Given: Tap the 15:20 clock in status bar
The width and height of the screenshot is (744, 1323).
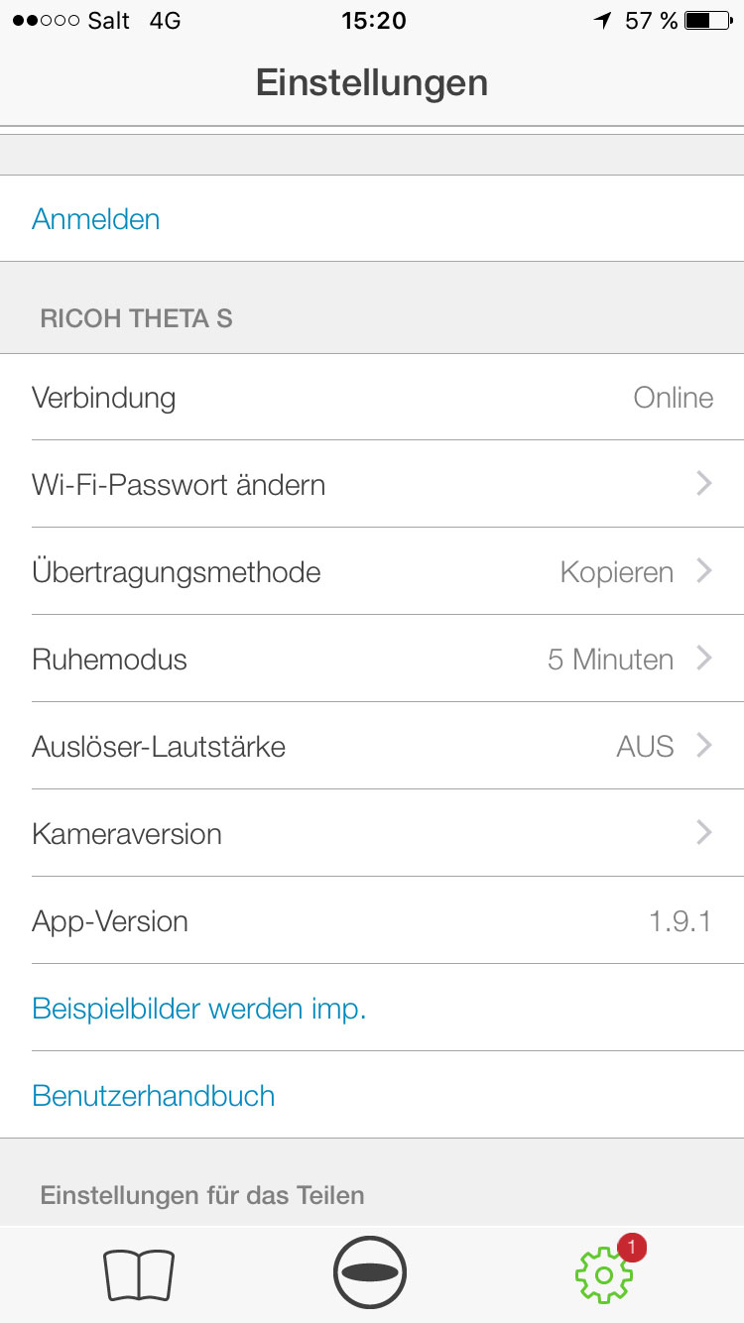Looking at the screenshot, I should (x=373, y=20).
